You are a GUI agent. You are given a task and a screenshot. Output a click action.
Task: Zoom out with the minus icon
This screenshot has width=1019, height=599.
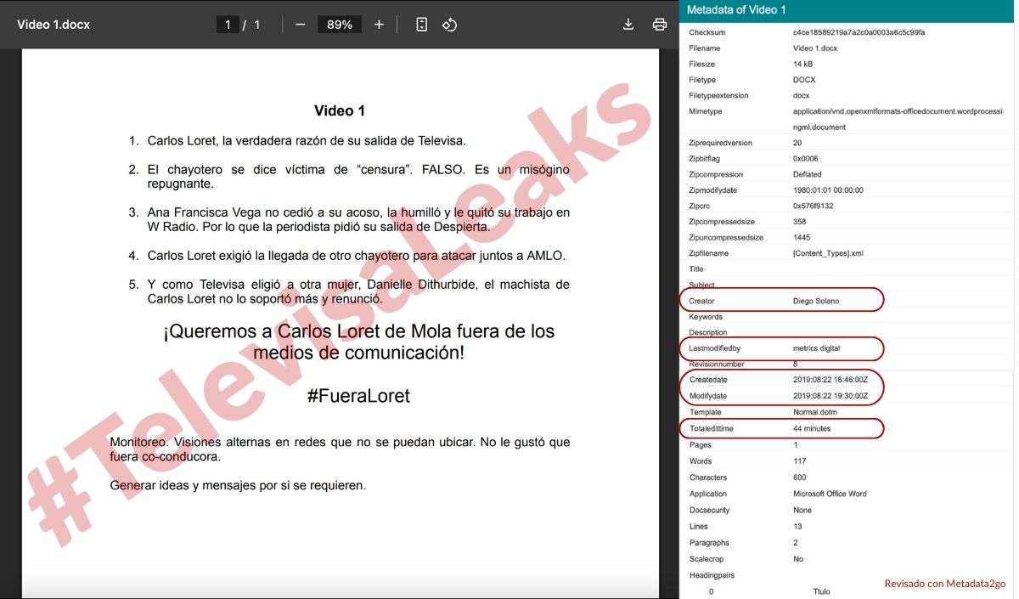[x=300, y=25]
